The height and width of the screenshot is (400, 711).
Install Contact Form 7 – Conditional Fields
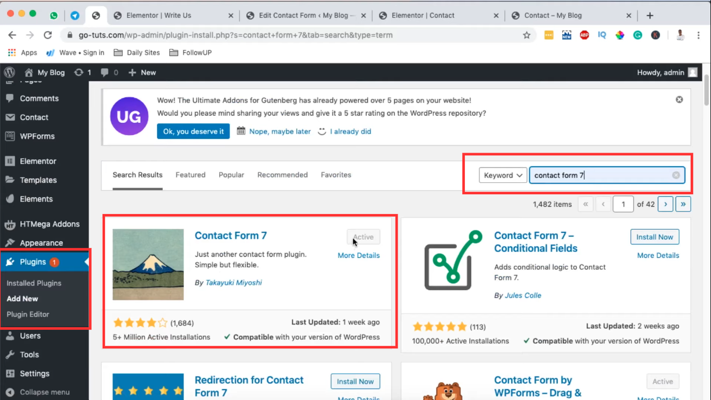[654, 237]
